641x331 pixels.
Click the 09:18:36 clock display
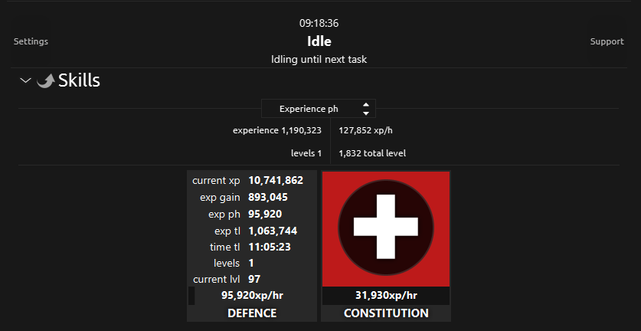(319, 23)
